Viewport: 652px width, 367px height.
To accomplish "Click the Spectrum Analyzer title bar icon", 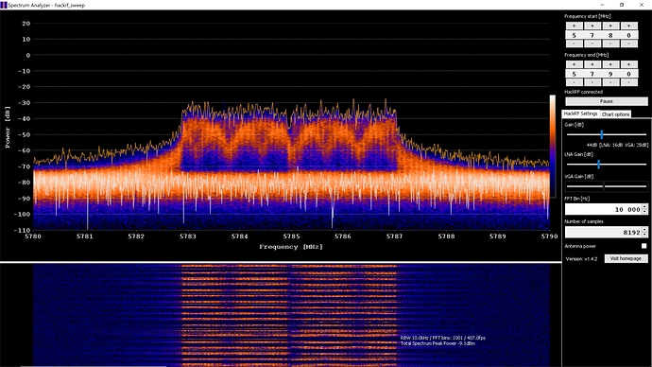I will 4,5.
